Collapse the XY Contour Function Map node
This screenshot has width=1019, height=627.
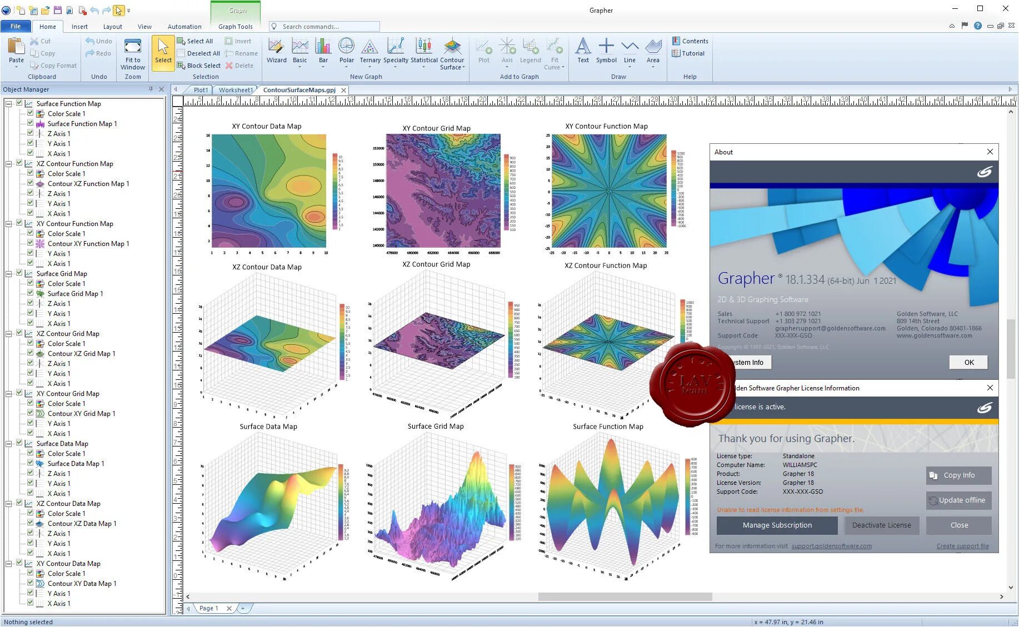pyautogui.click(x=9, y=224)
